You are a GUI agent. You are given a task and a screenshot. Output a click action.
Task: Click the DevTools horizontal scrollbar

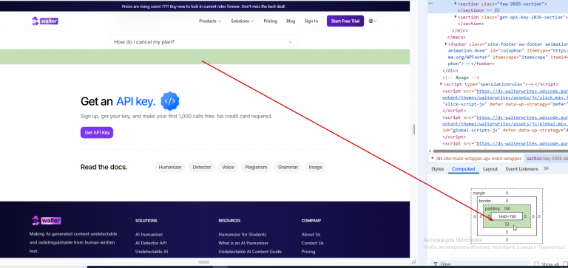coord(500,151)
